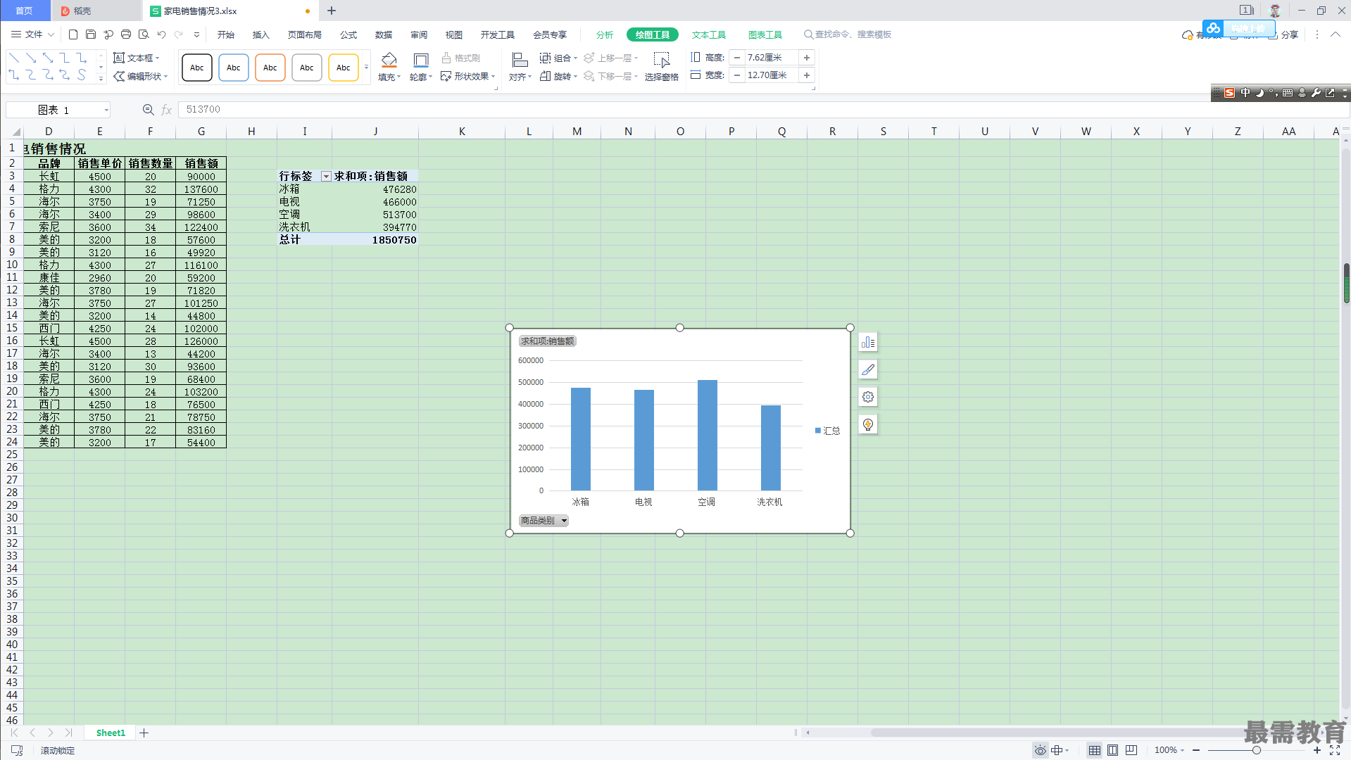Image resolution: width=1351 pixels, height=760 pixels.
Task: Click the Sogou IME wrench settings icon
Action: point(1316,93)
